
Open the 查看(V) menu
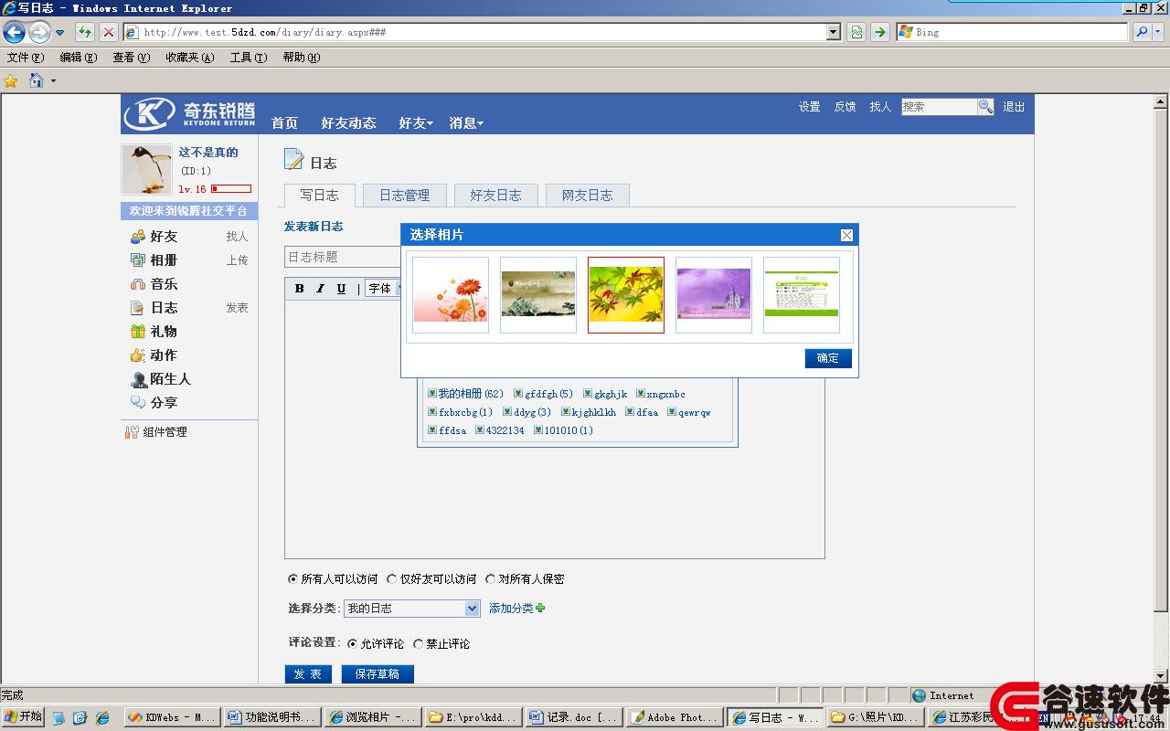[x=131, y=58]
